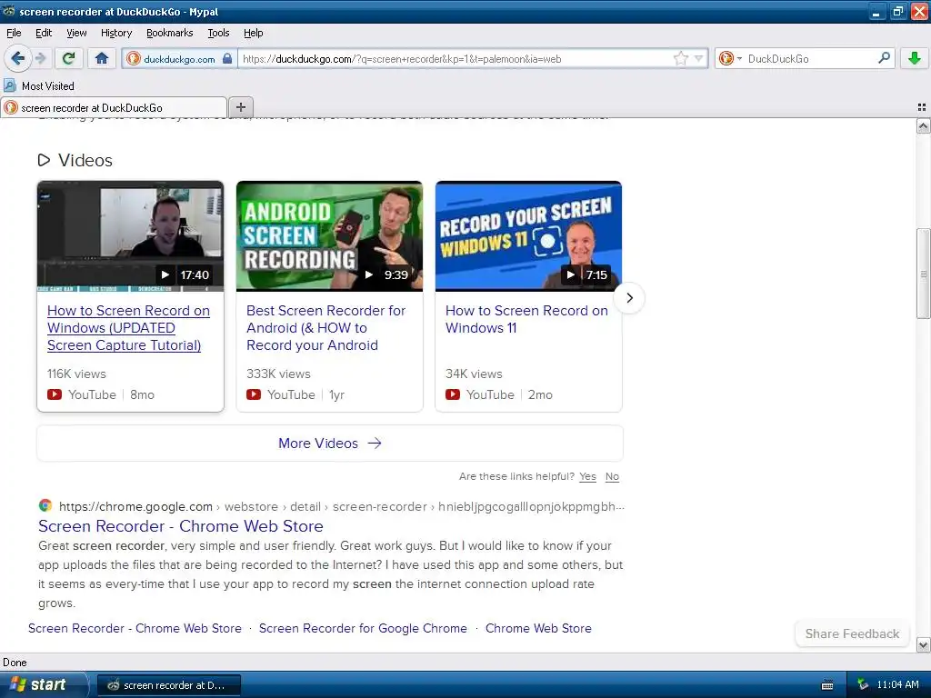Click the YouTube icon on the 8mo video
Viewport: 931px width, 698px height.
55,394
